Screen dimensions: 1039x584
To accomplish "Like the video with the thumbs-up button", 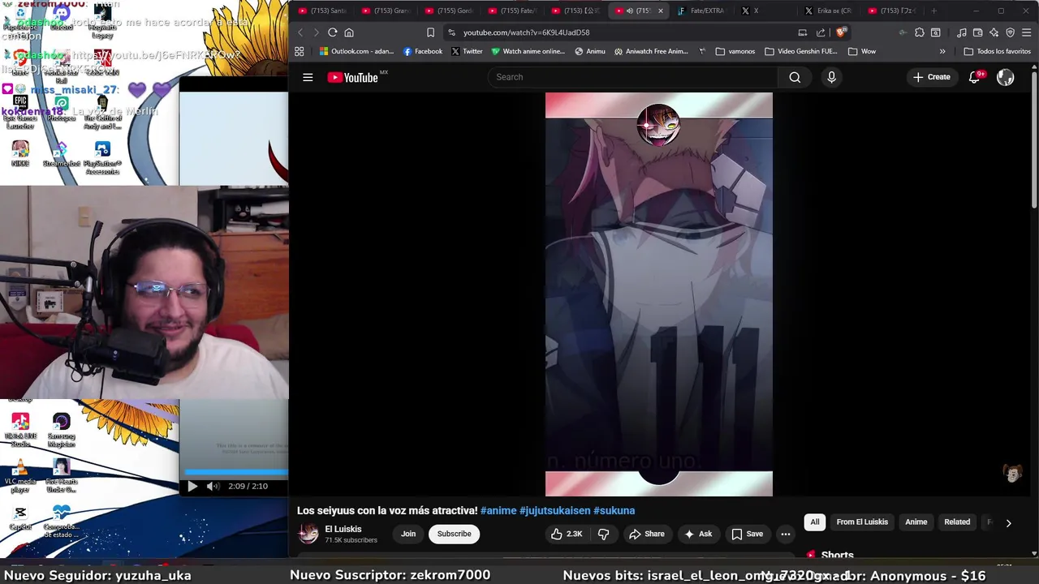I will (567, 534).
